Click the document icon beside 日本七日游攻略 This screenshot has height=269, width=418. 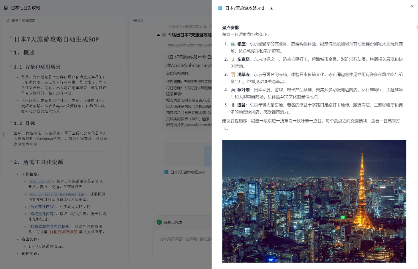tap(6, 8)
